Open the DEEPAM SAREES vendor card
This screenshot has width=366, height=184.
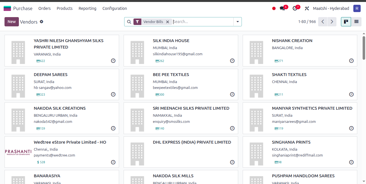62,84
